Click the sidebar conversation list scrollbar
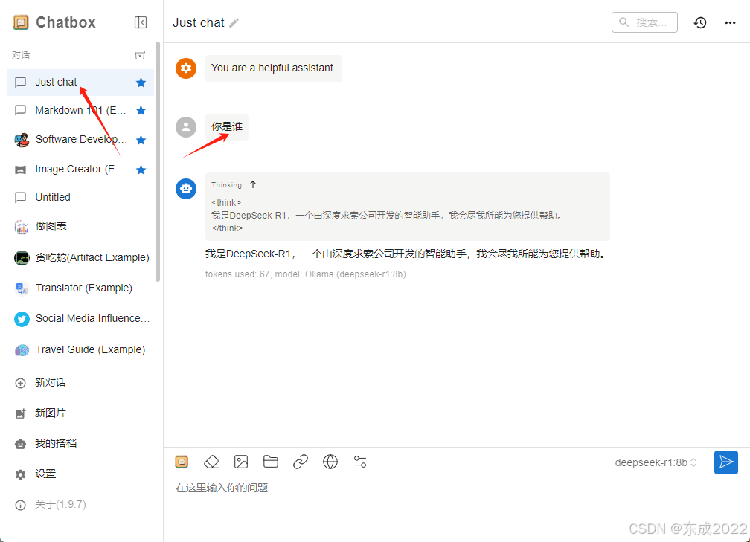Viewport: 750px width, 542px height. point(158,161)
